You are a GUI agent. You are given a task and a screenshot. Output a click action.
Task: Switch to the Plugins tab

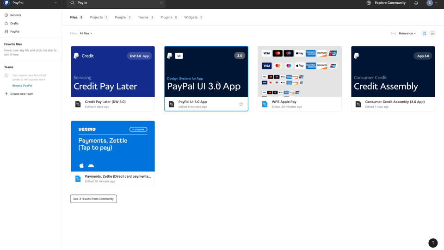coord(169,17)
